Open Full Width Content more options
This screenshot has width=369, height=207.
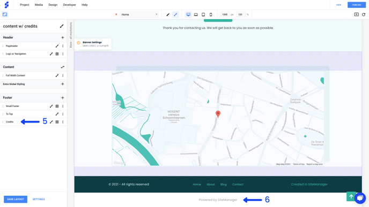point(63,75)
